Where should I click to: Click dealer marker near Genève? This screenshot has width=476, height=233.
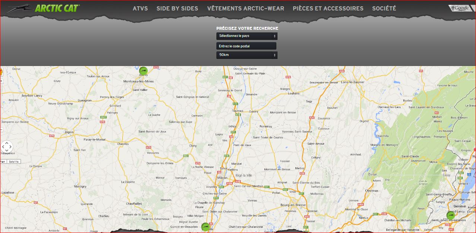pyautogui.click(x=451, y=215)
